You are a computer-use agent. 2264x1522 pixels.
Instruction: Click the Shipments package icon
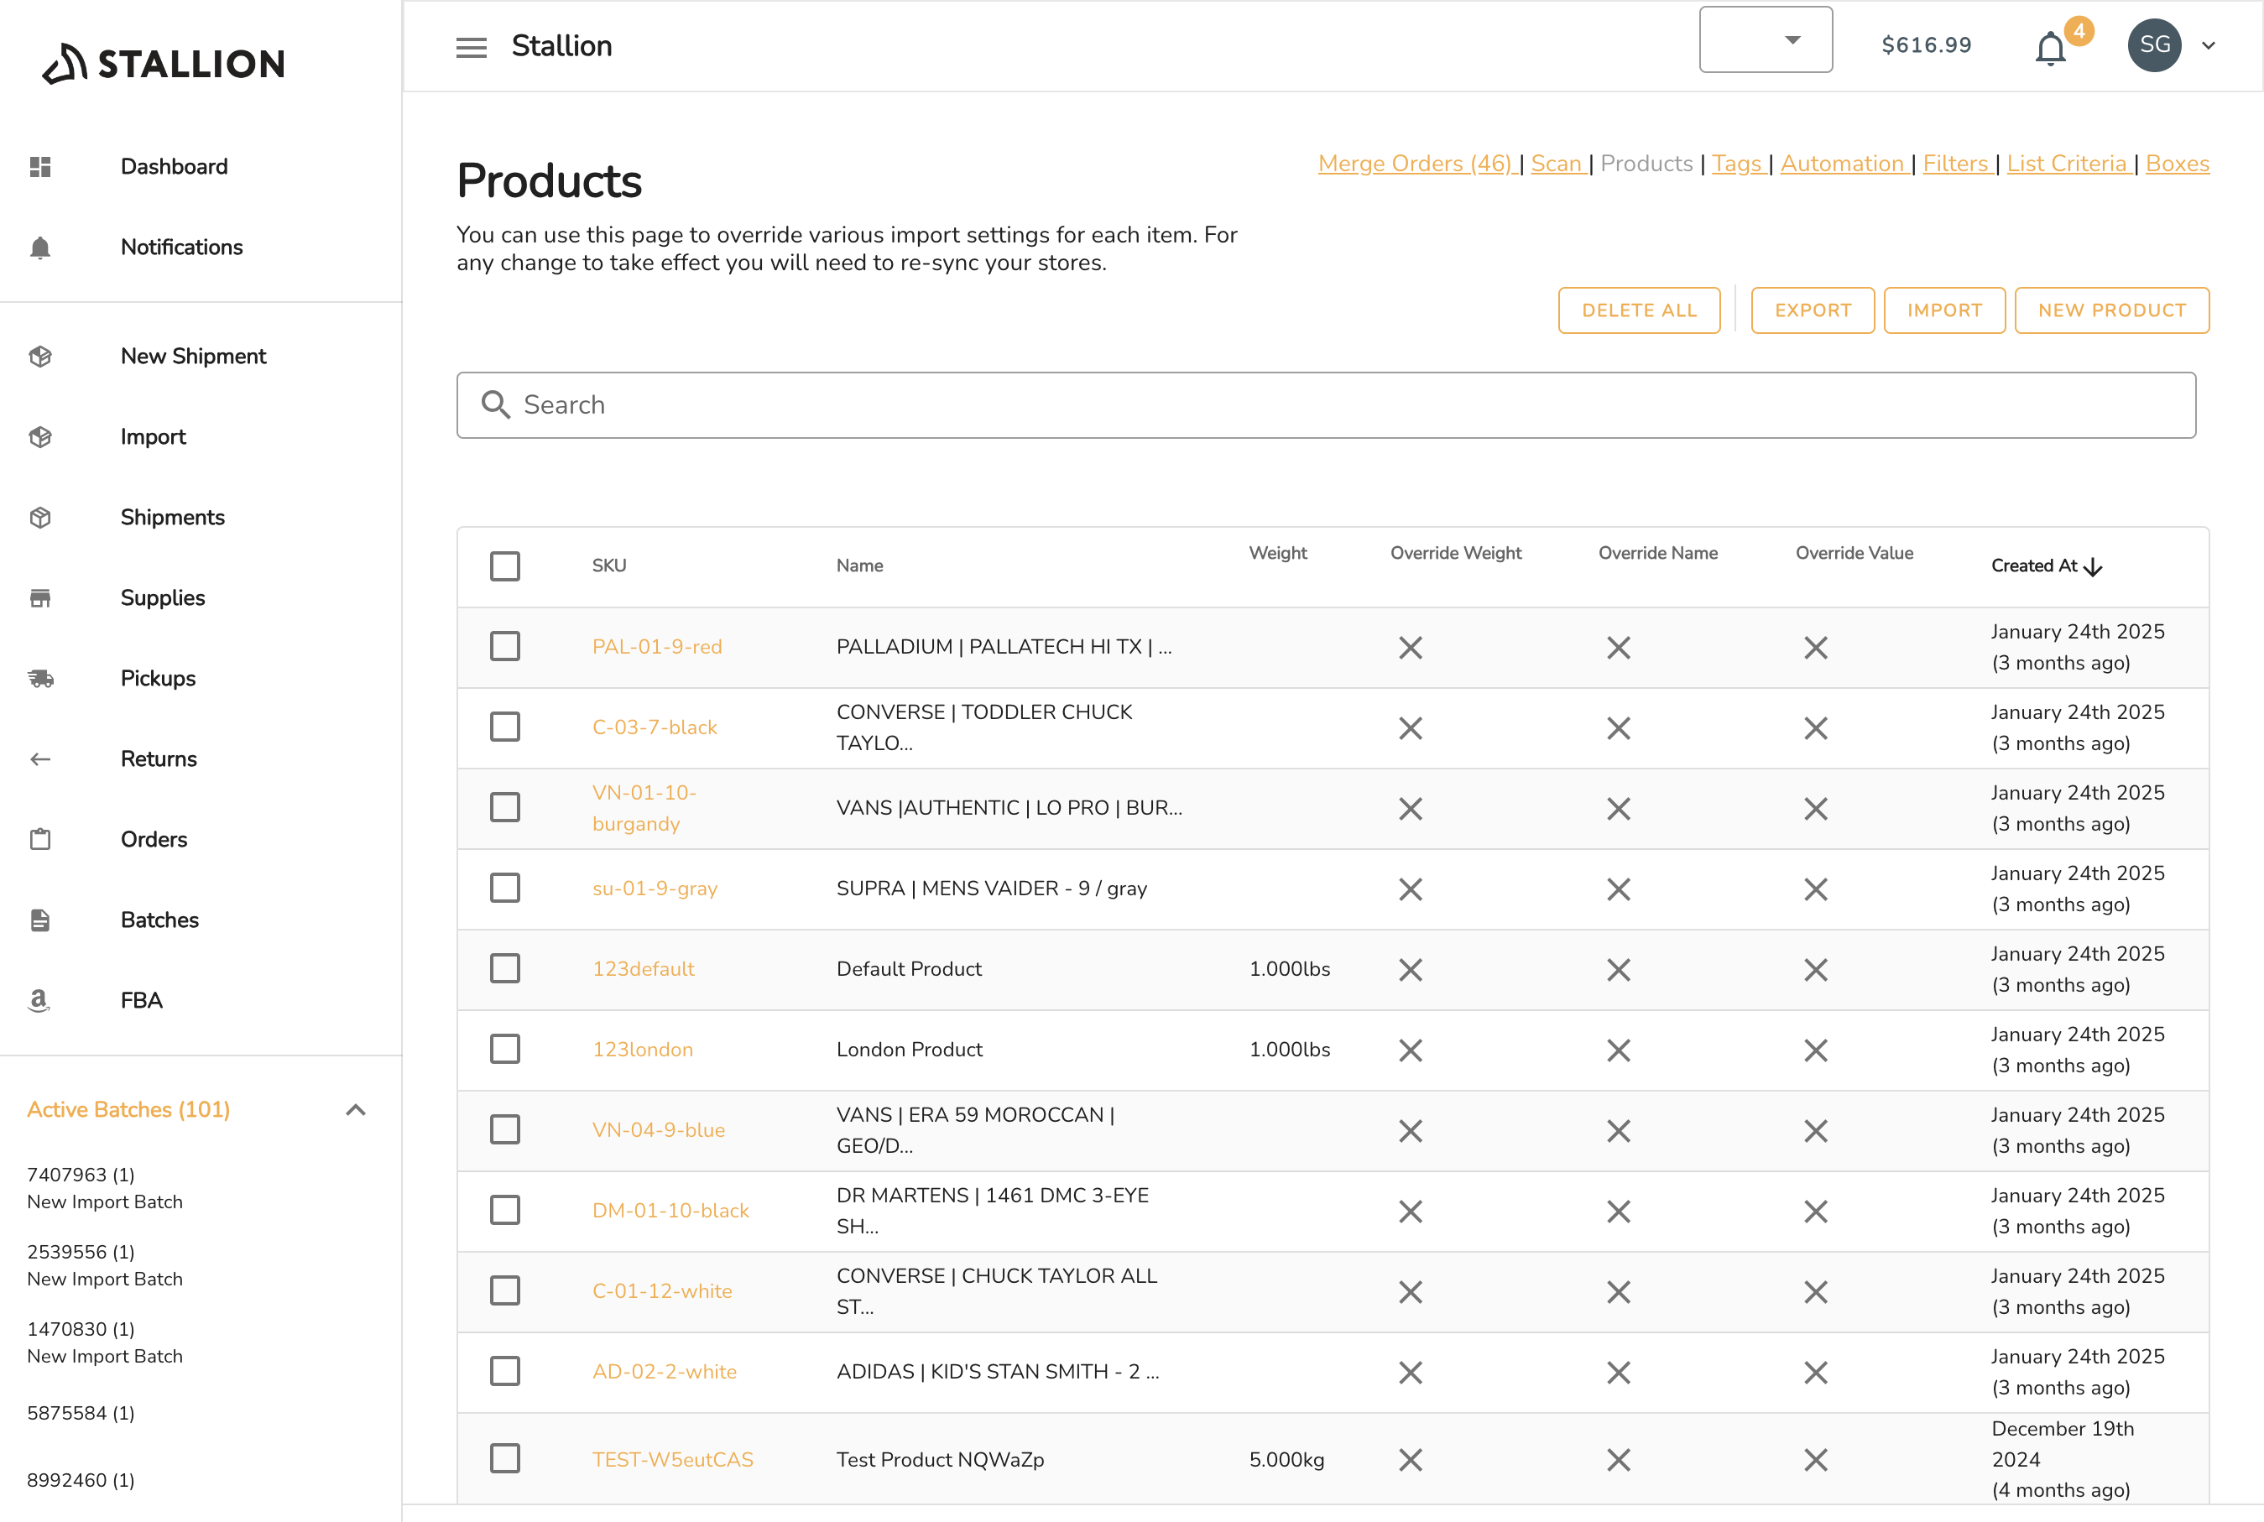click(x=39, y=518)
